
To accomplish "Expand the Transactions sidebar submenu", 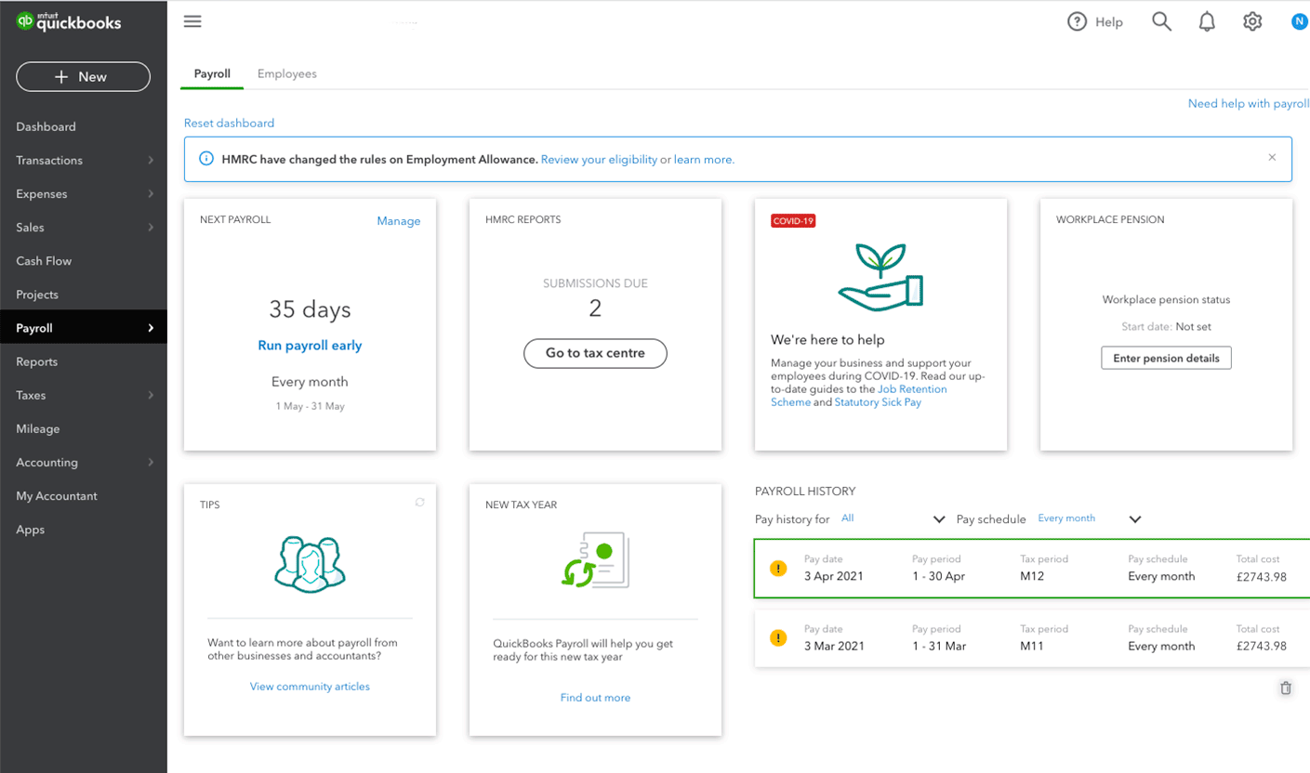I will pyautogui.click(x=151, y=161).
